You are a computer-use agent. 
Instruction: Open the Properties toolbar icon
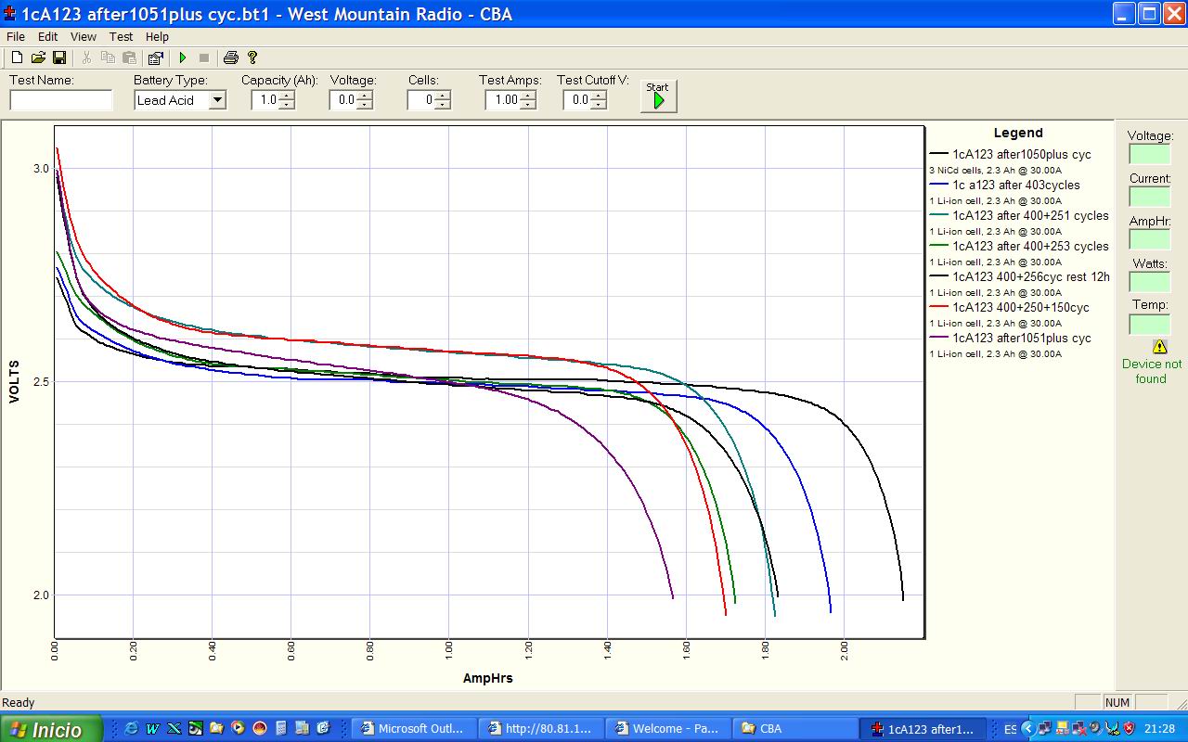(x=155, y=58)
